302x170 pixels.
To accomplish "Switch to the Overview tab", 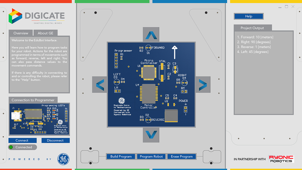I will click(x=21, y=33).
